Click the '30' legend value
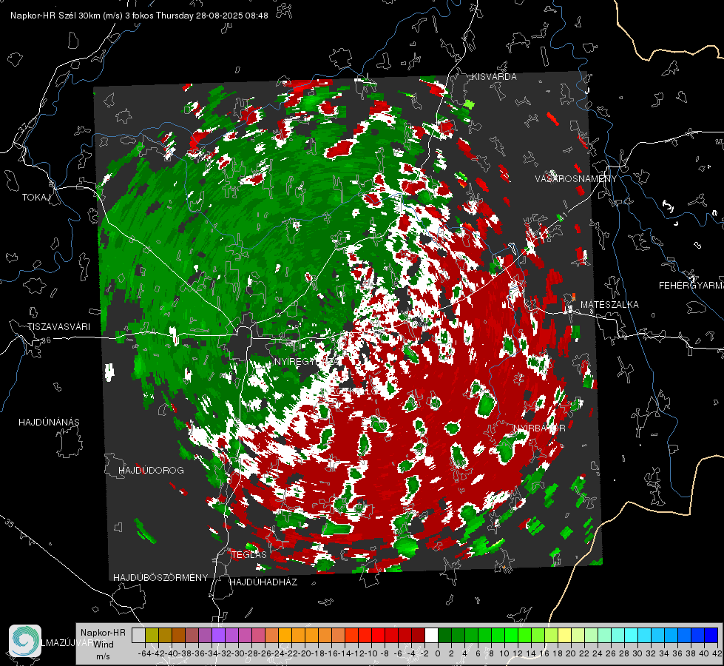The image size is (724, 666). point(637,653)
